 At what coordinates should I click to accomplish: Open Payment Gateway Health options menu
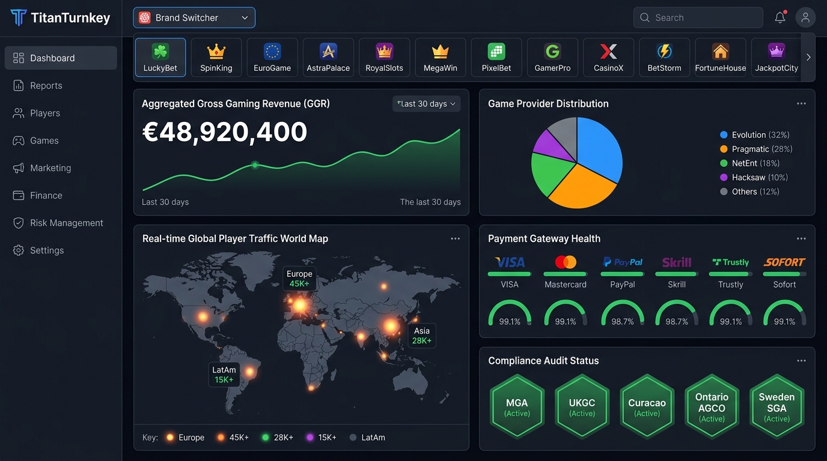click(x=801, y=239)
